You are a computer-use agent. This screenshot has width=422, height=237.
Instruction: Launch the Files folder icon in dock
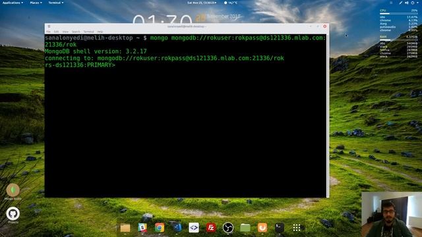[x=125, y=228]
